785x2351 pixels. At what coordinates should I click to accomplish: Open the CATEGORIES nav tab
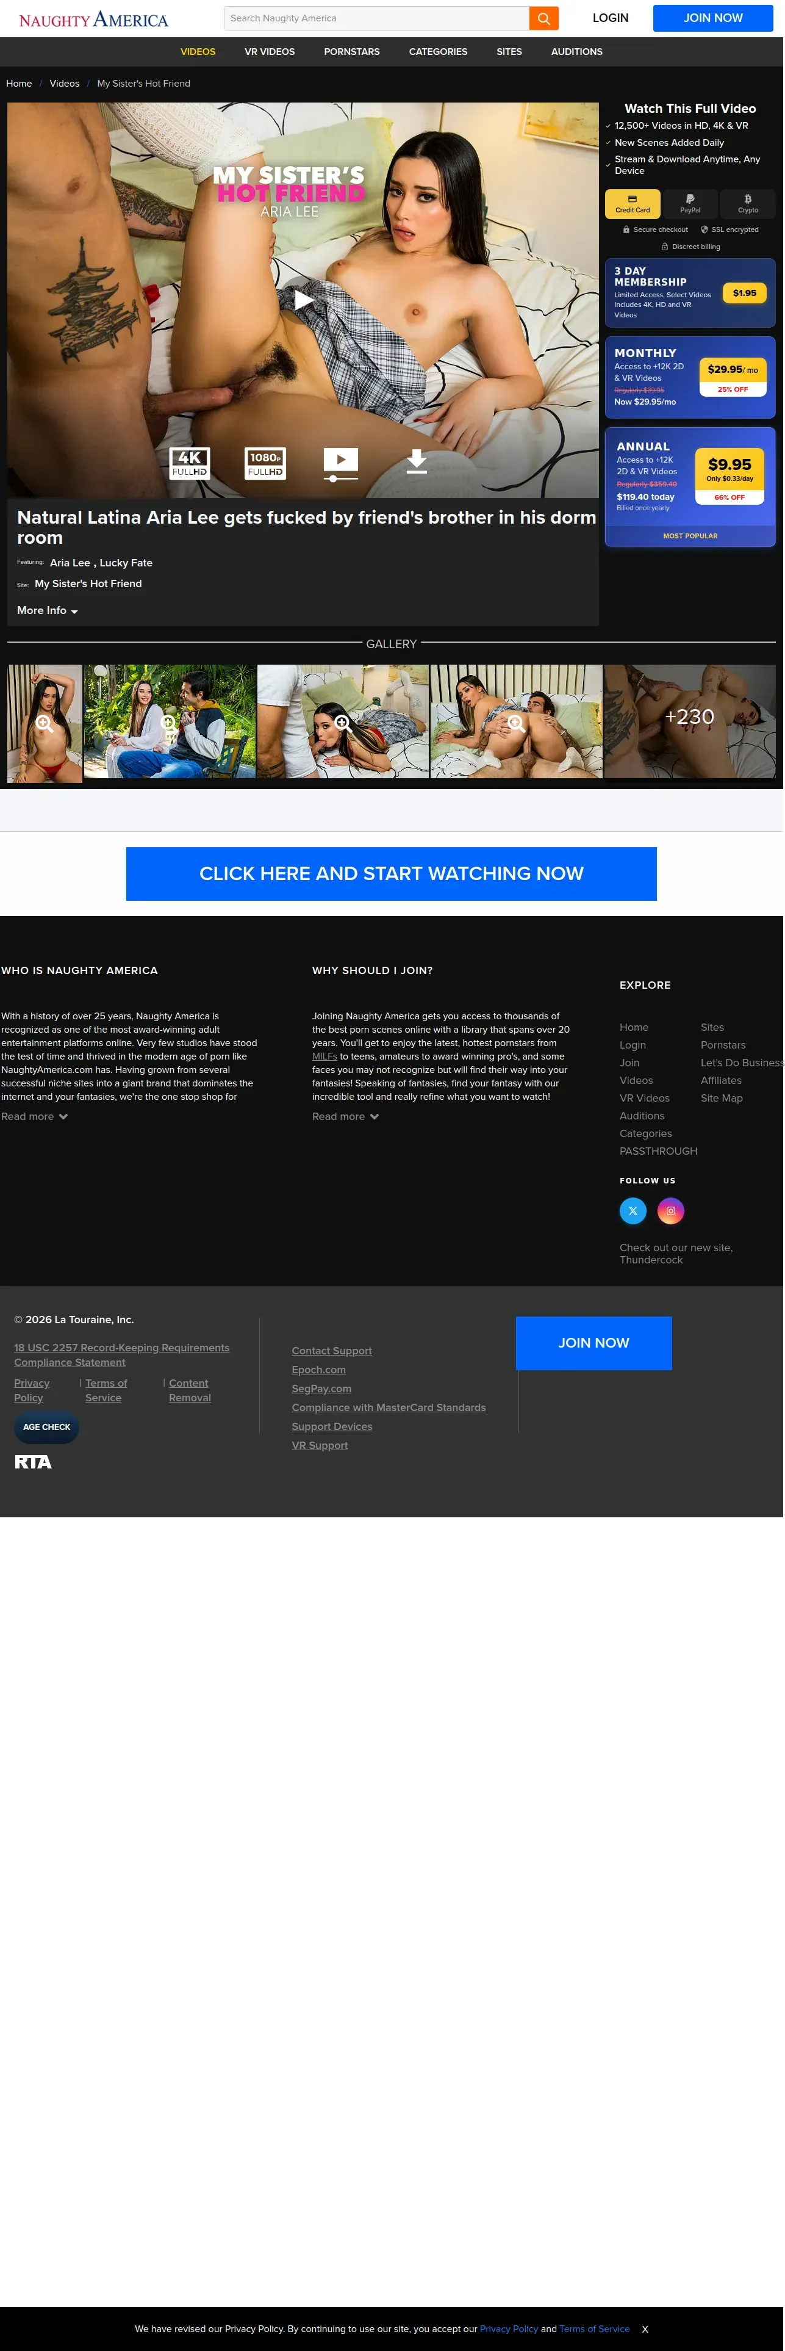tap(439, 52)
